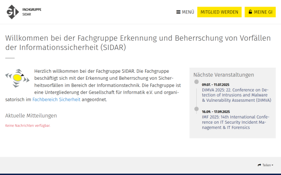
Task: Follow the Fachbereich Sicherheit link
Action: tap(56, 99)
